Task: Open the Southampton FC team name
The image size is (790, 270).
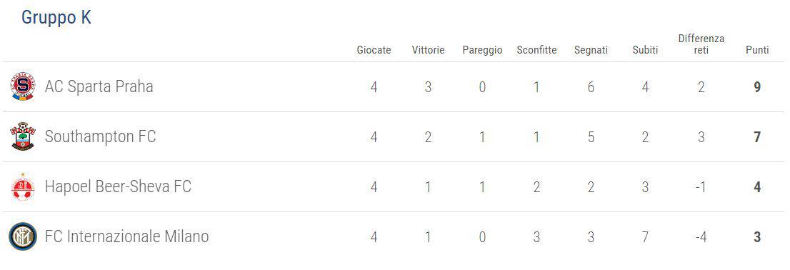Action: tap(100, 136)
